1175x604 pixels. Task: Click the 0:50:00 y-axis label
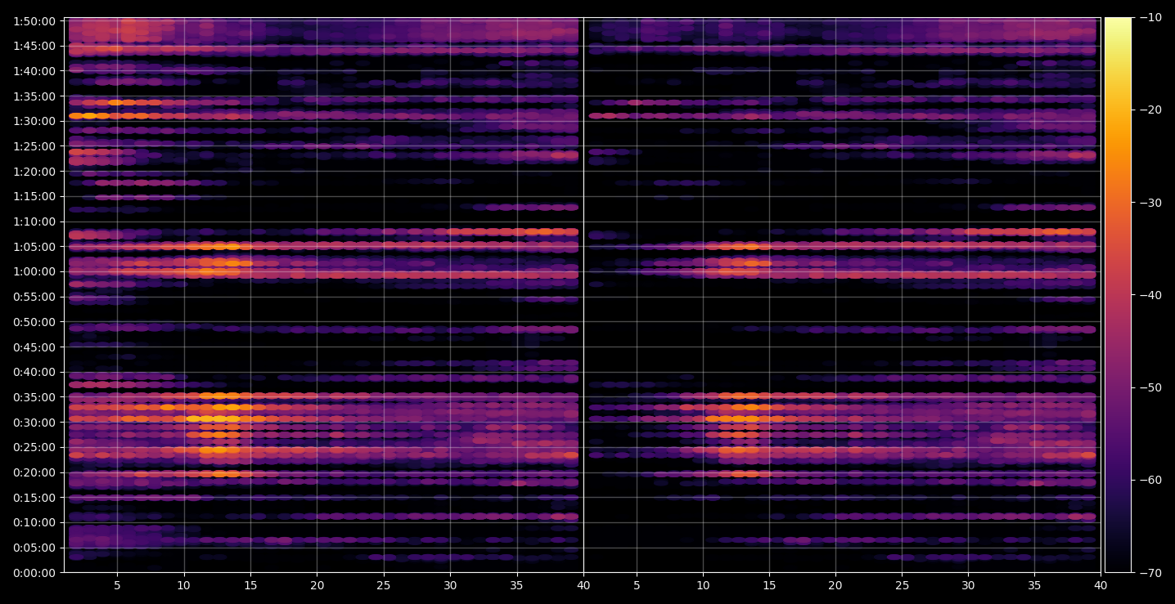coord(34,322)
